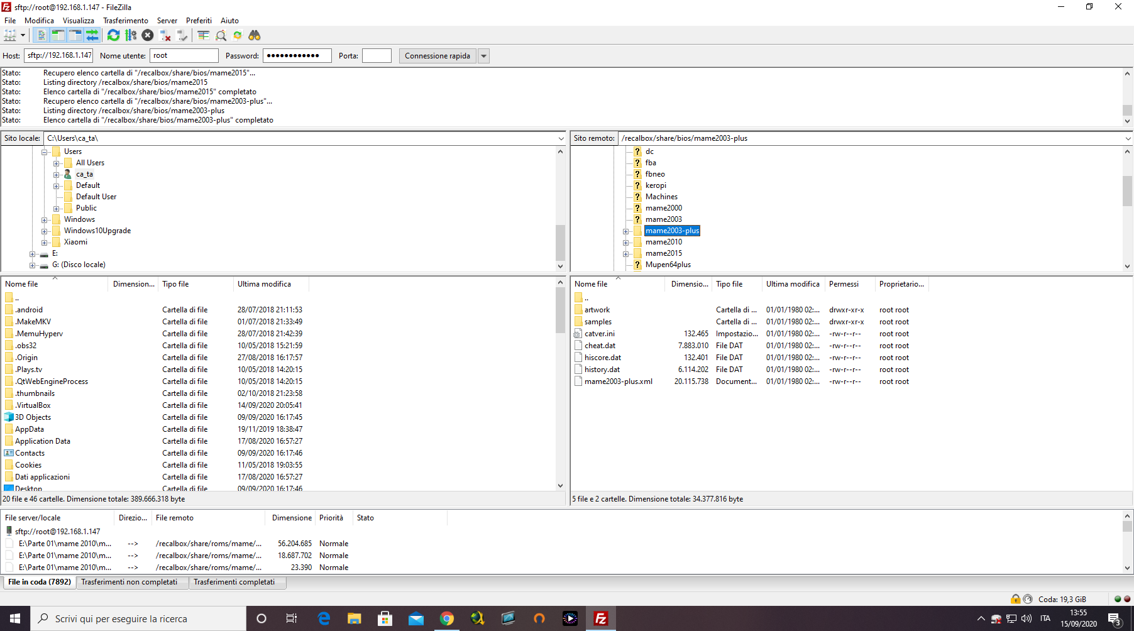Screen dimensions: 1134x631
Task: Open the directory listing filters dialog
Action: [204, 35]
